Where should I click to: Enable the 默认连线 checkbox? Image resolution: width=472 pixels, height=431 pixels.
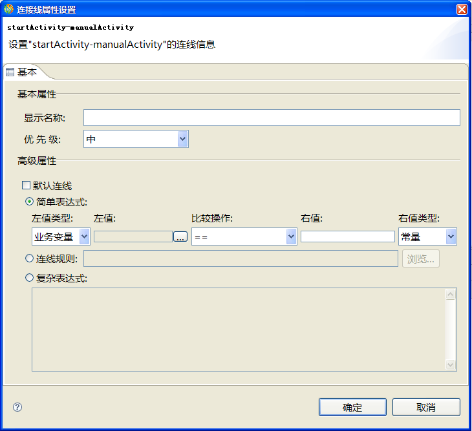pos(27,185)
